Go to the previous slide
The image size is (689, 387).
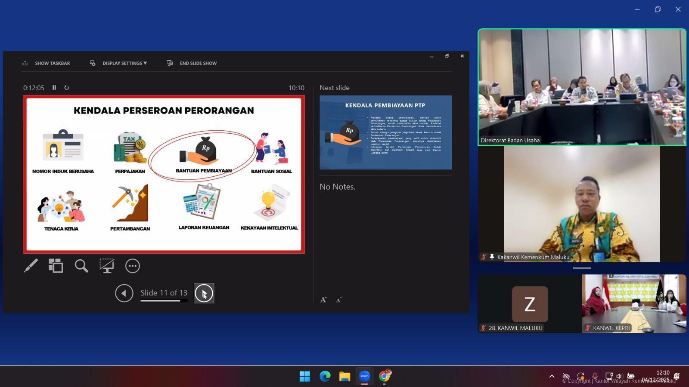[124, 293]
